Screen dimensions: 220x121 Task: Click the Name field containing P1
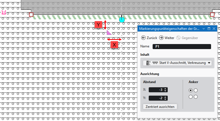182,47
